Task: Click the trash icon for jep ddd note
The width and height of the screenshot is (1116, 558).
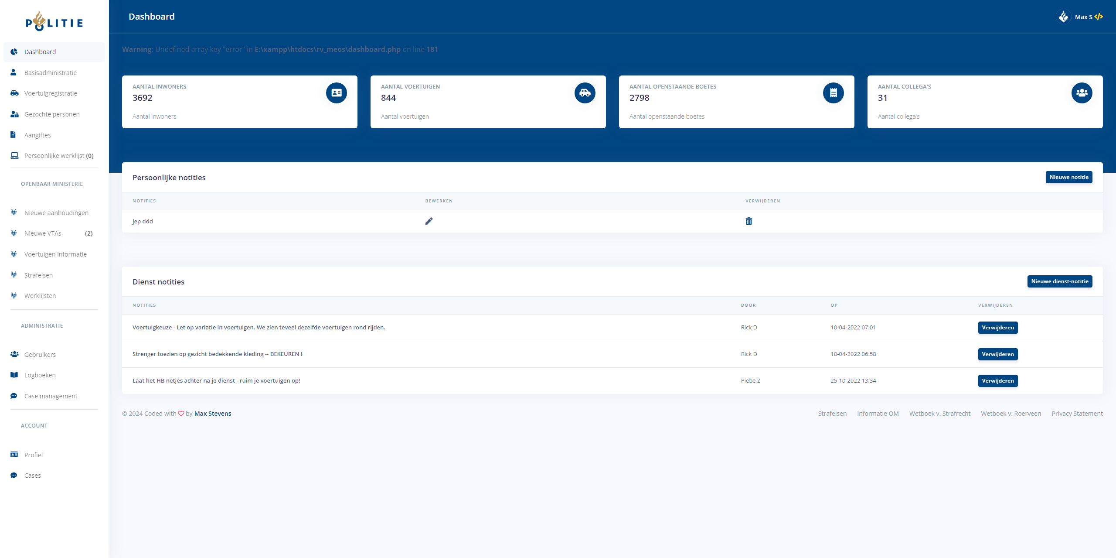Action: click(x=749, y=221)
